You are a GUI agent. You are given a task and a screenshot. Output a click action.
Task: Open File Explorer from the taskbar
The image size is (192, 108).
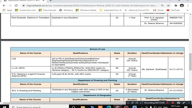[83, 107]
